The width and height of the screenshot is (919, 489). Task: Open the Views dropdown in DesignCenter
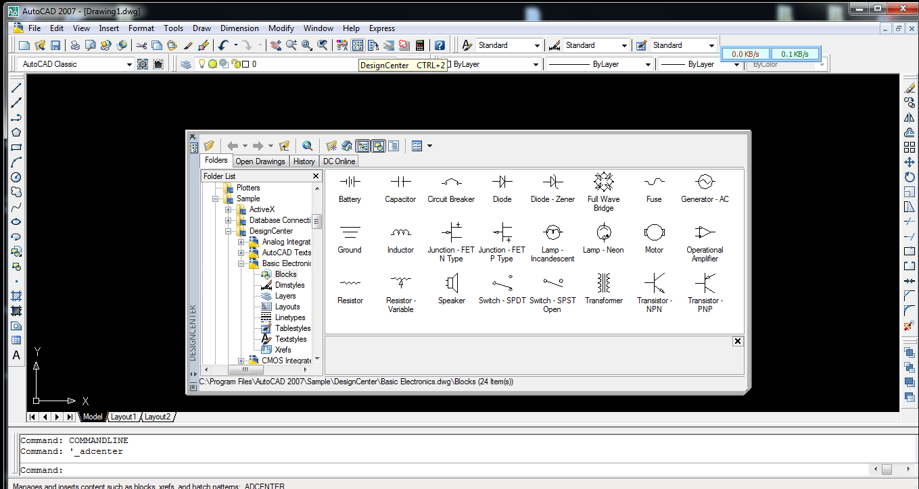pyautogui.click(x=429, y=145)
